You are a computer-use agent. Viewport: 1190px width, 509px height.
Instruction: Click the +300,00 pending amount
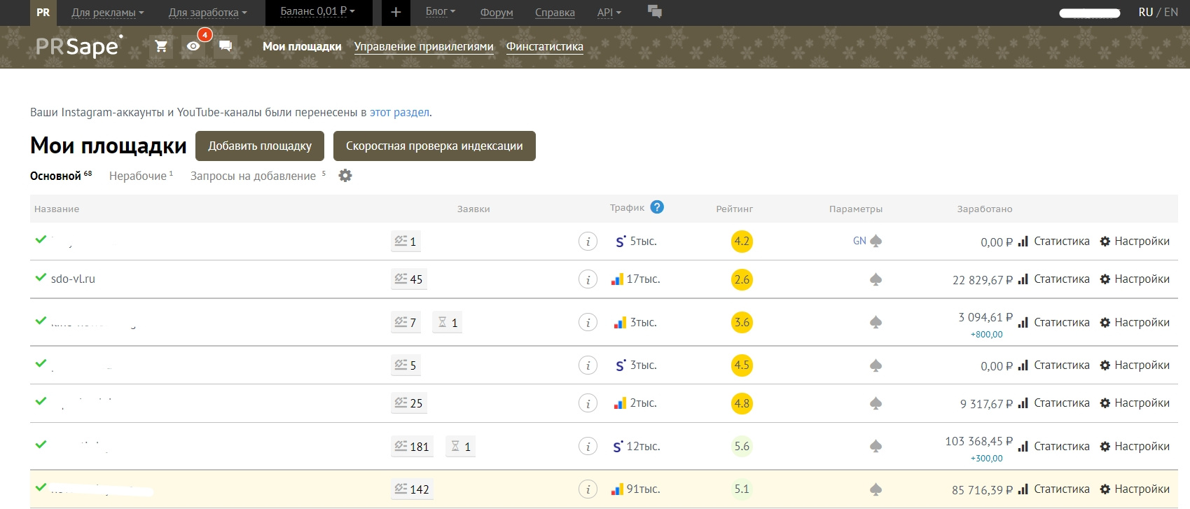[987, 459]
